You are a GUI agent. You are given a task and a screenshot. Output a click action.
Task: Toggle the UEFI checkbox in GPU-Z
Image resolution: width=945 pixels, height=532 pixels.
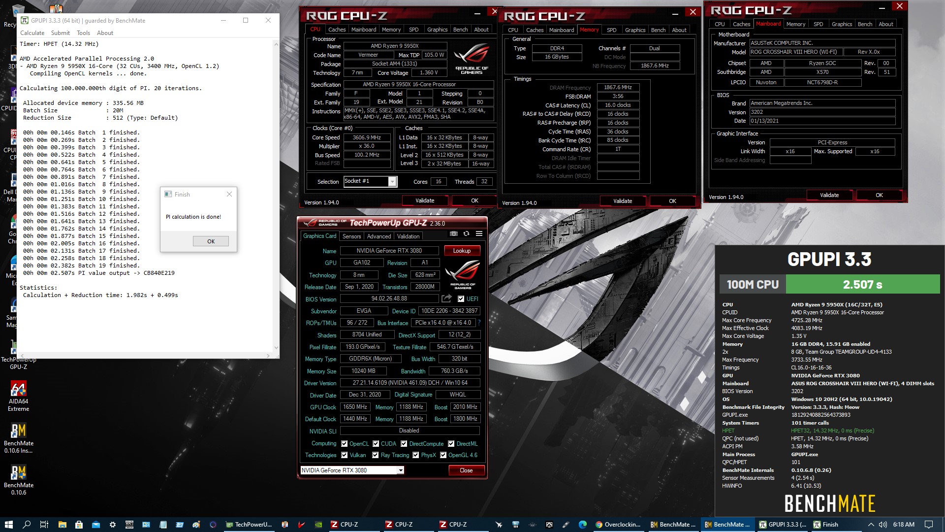pyautogui.click(x=461, y=299)
